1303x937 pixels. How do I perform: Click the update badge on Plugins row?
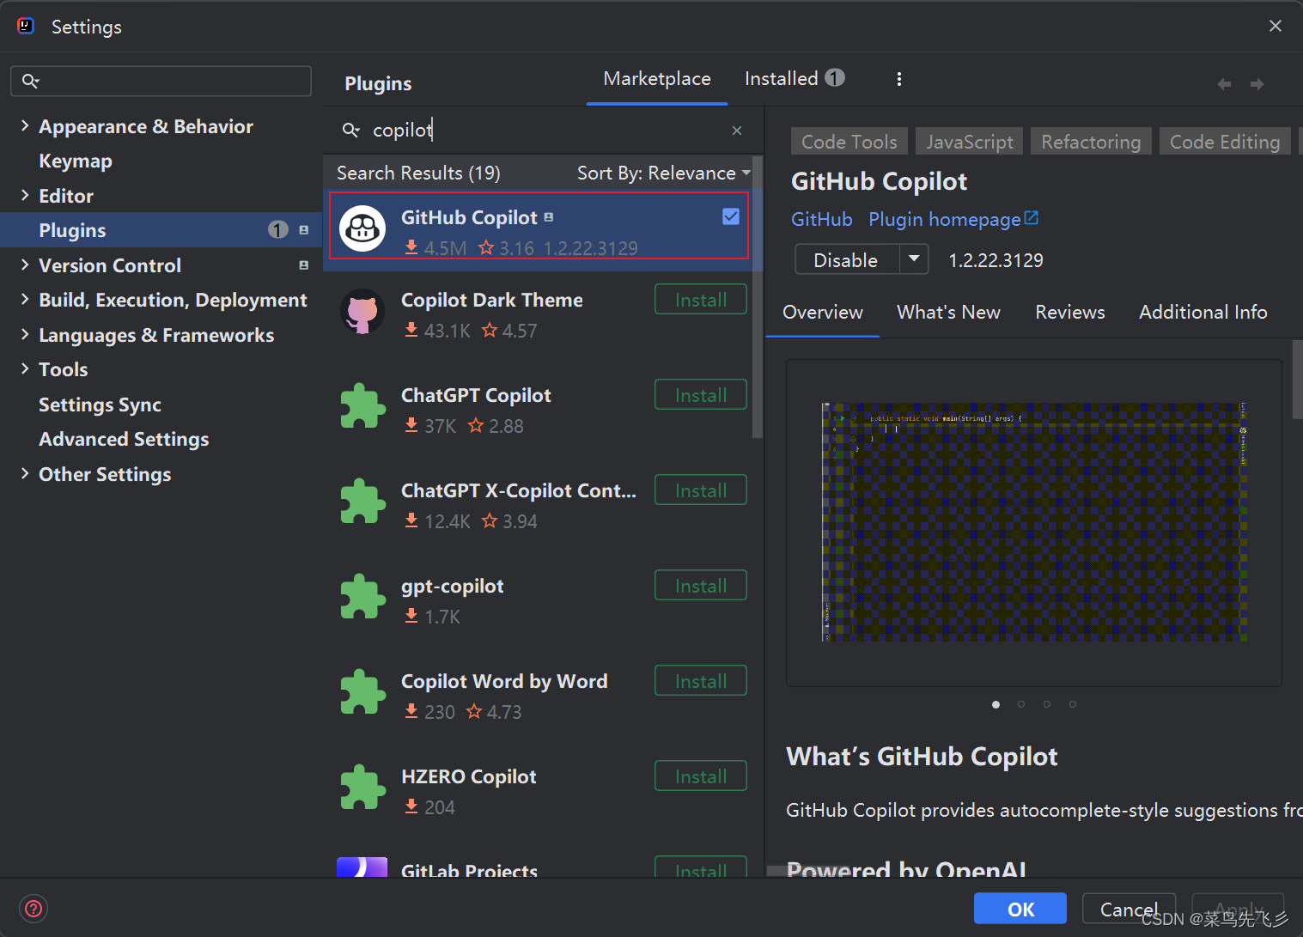(277, 229)
